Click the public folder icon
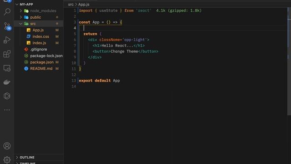Screen dimensions: 291x164 click(26, 17)
